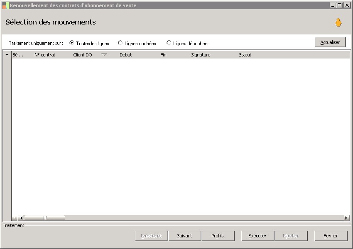Screen dimensions: 353x249
Task: Click the orange user figure icon
Action: tap(338, 22)
